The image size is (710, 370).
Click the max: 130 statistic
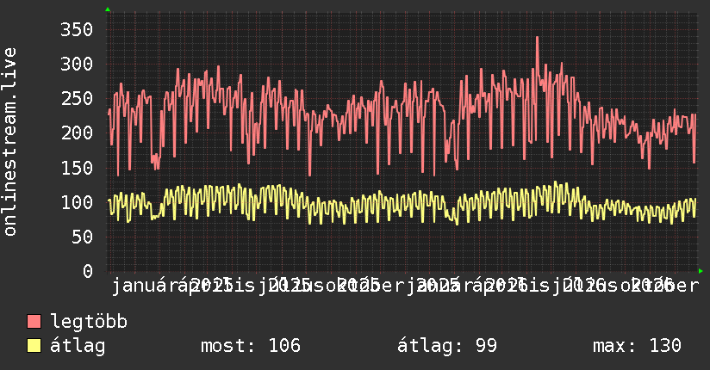tap(637, 346)
